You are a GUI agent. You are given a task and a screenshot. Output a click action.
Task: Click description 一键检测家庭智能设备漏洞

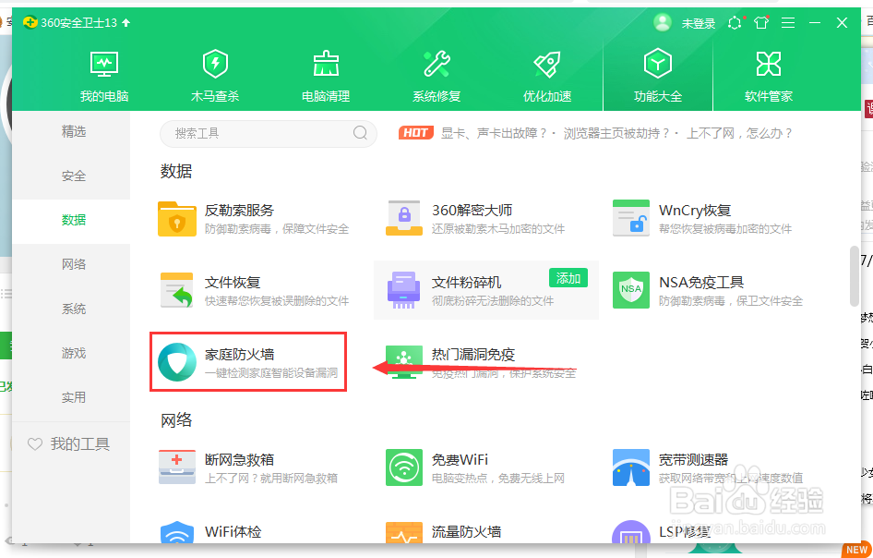point(271,373)
